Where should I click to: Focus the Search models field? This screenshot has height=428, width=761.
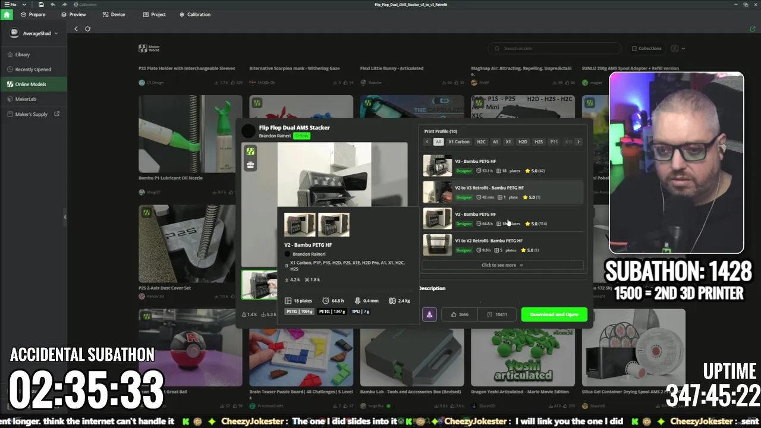click(x=554, y=48)
